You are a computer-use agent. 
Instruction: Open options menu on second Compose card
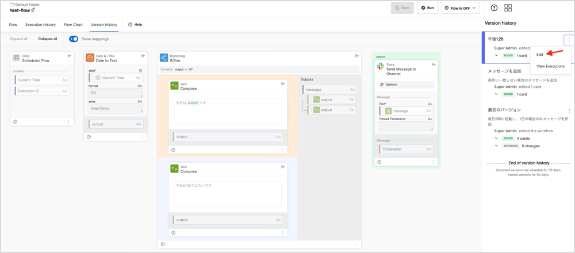pos(282,233)
